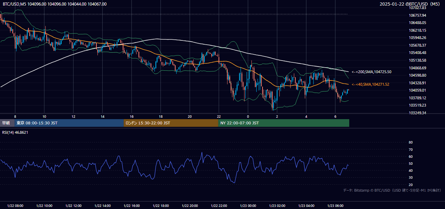Click price axis label 107027.83
Screen dimensions: 445x209
coord(417,8)
